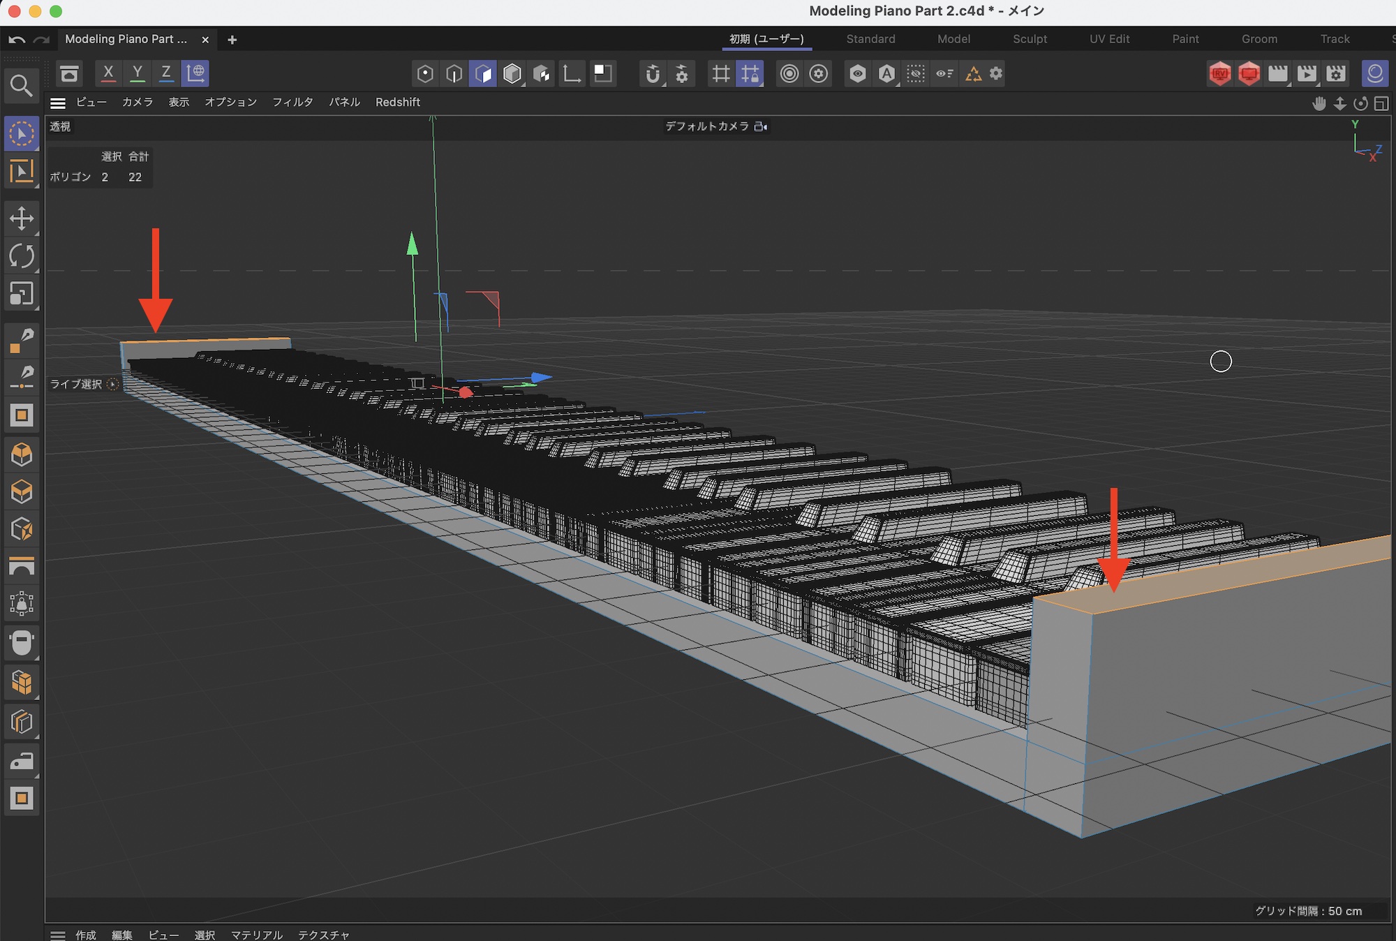The width and height of the screenshot is (1396, 941).
Task: Open the search magnifier tool
Action: pyautogui.click(x=21, y=86)
